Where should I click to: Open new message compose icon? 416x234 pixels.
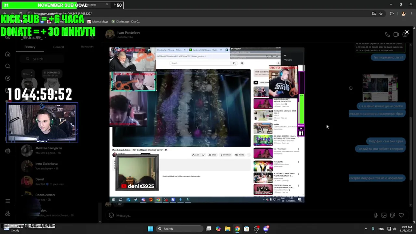click(92, 37)
